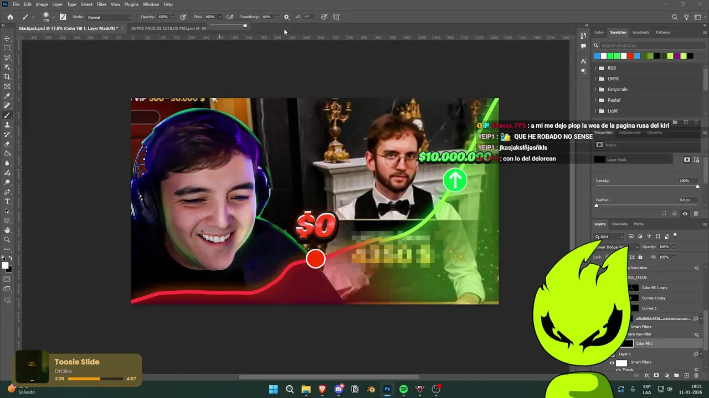Image resolution: width=709 pixels, height=398 pixels.
Task: Open Windows Start menu
Action: click(x=273, y=389)
